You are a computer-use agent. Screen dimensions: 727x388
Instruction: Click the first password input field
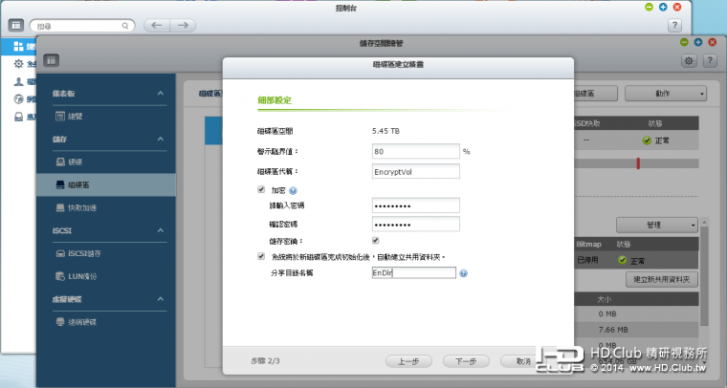(415, 205)
